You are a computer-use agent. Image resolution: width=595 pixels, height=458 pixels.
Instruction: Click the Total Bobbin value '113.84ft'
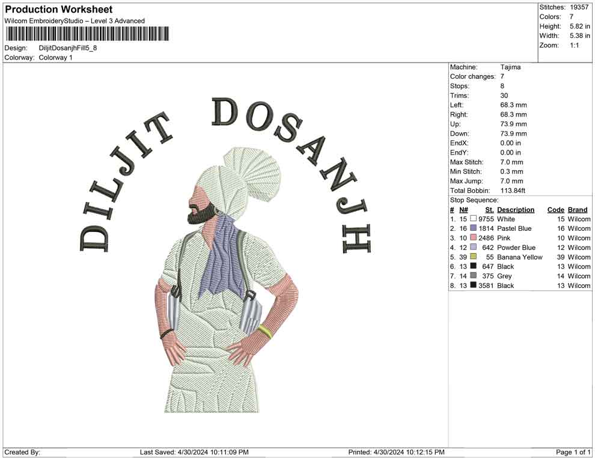513,191
